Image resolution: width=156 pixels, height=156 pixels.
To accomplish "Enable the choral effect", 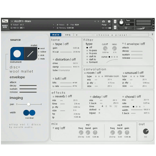I will [x=123, y=97].
